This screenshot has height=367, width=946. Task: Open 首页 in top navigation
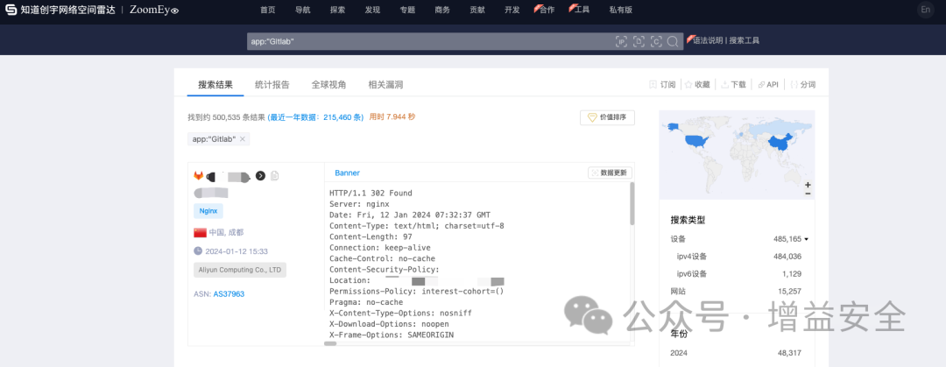(x=268, y=10)
